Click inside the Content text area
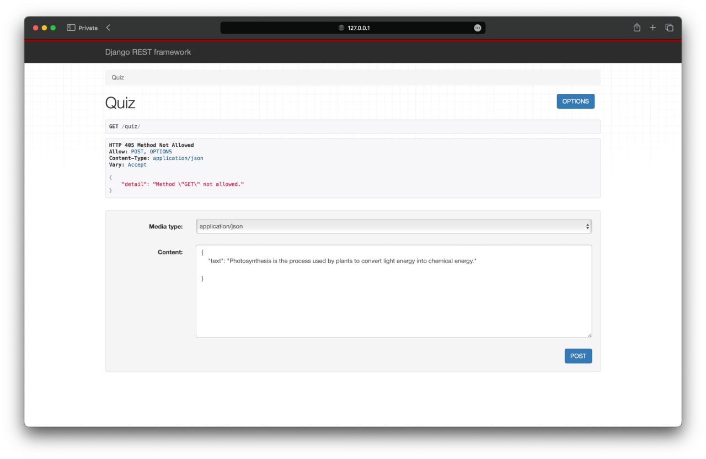This screenshot has height=459, width=706. point(393,303)
